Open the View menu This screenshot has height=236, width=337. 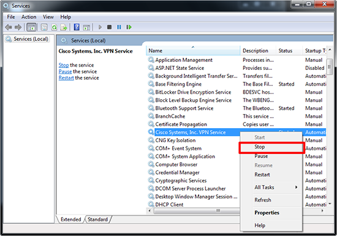tap(48, 17)
